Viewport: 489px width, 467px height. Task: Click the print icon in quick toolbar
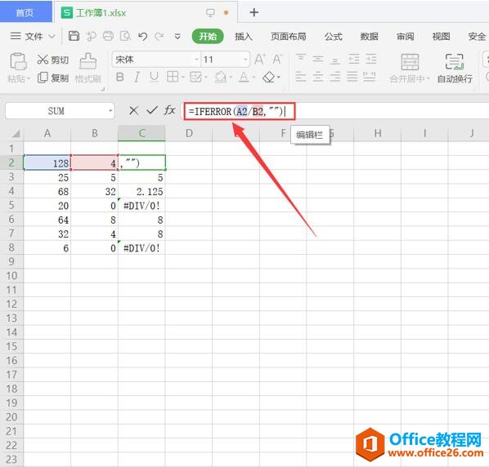(x=108, y=36)
